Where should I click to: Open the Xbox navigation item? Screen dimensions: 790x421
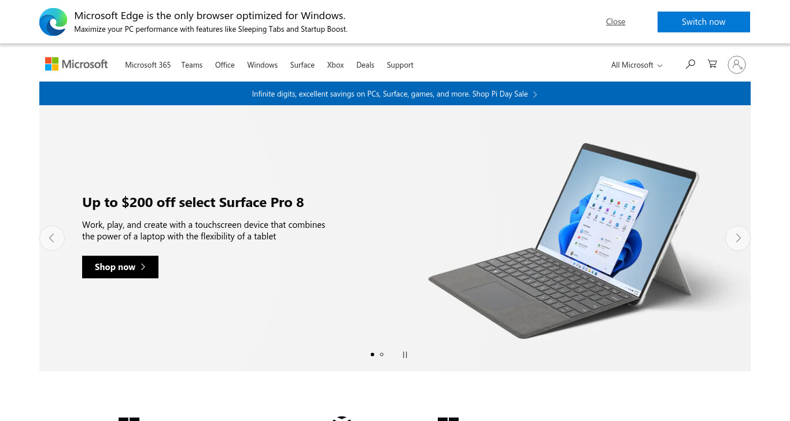coord(335,65)
